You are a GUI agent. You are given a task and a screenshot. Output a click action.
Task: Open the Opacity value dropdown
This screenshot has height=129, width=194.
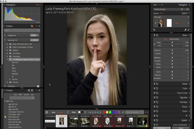click(x=162, y=13)
